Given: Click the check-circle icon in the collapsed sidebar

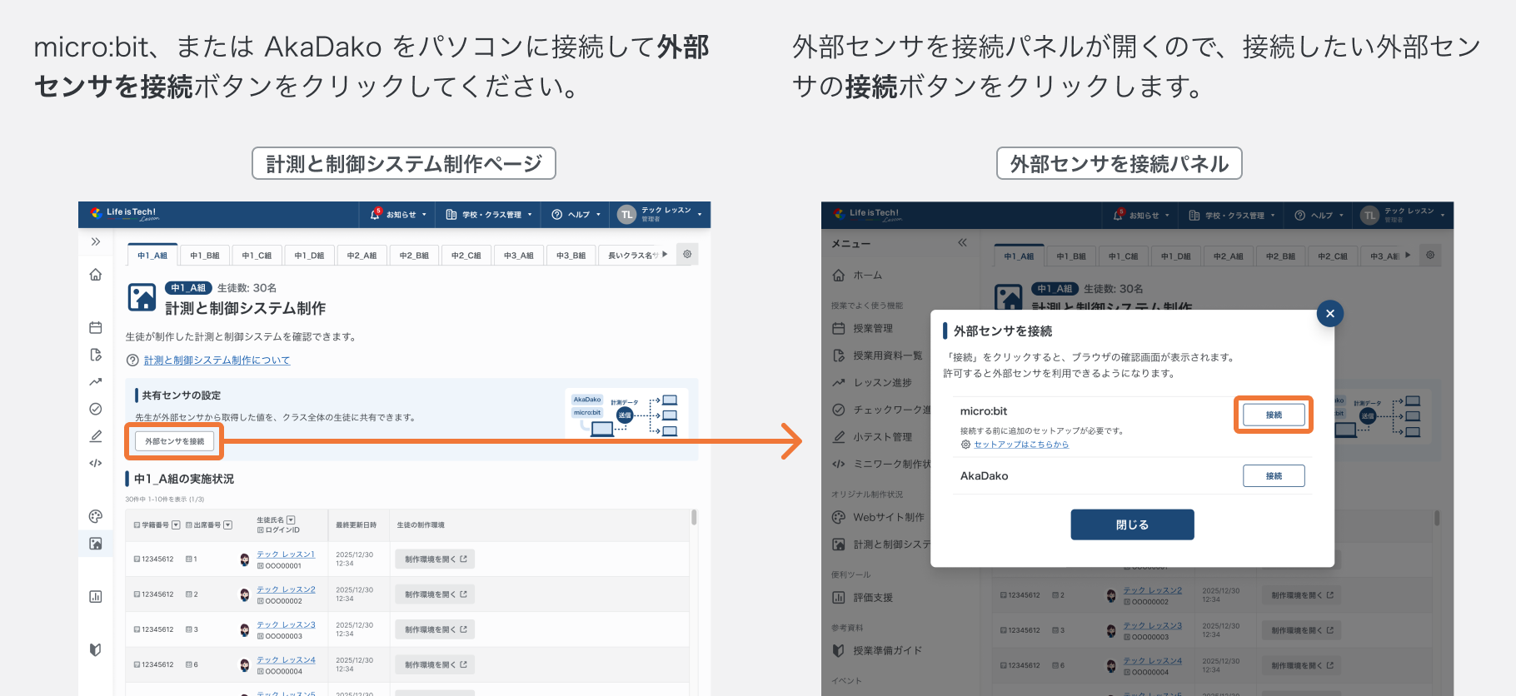Looking at the screenshot, I should tap(96, 409).
